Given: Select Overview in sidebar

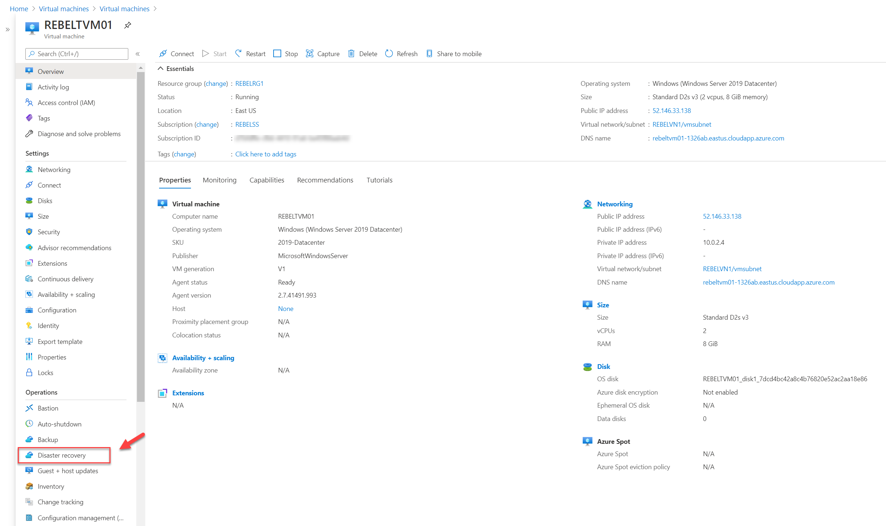Looking at the screenshot, I should (76, 71).
